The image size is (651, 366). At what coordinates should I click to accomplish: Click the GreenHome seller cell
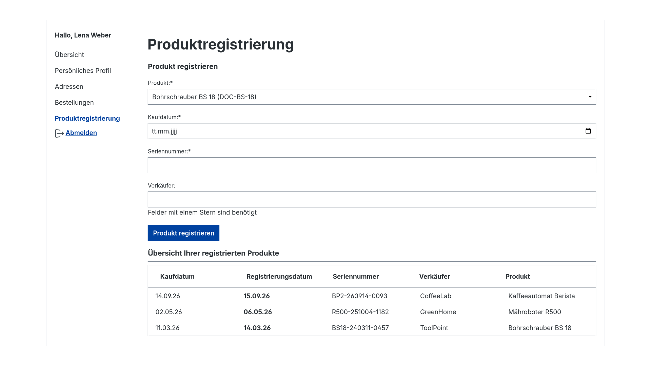pyautogui.click(x=438, y=312)
